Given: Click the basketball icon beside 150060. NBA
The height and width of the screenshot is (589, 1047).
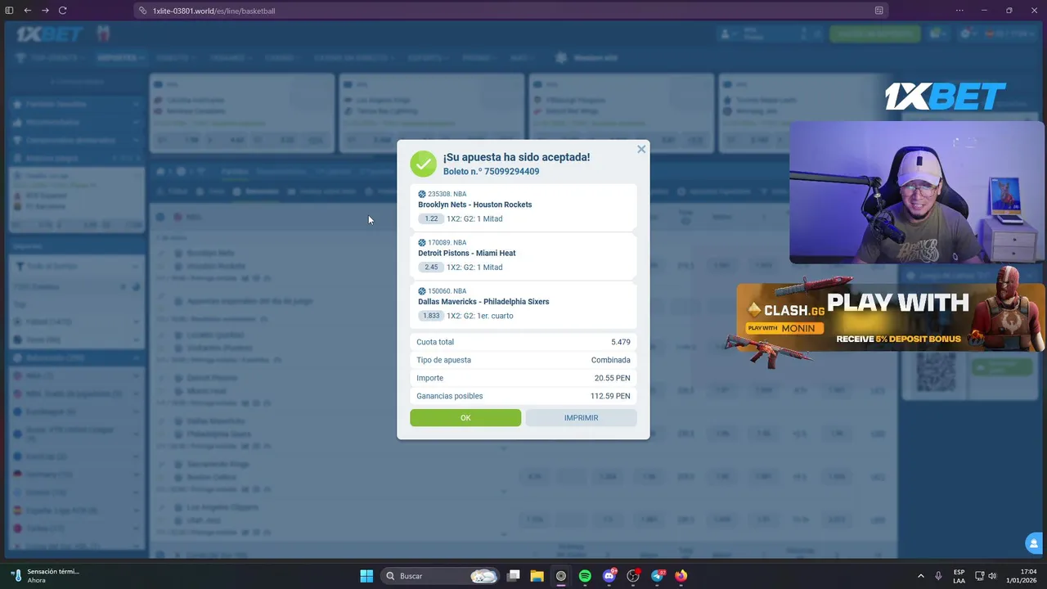Looking at the screenshot, I should point(422,291).
